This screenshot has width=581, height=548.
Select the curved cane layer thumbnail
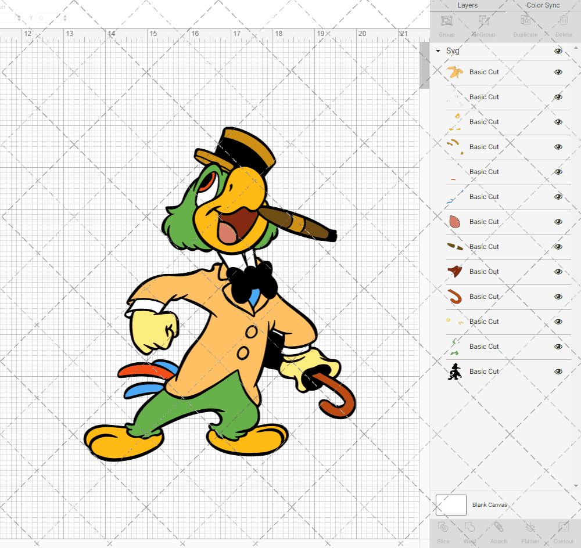tap(455, 297)
